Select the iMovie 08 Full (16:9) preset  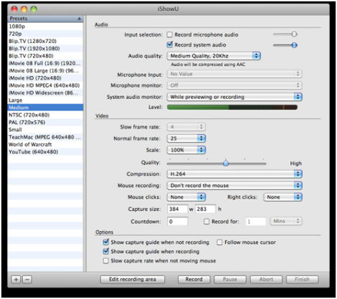[x=45, y=63]
